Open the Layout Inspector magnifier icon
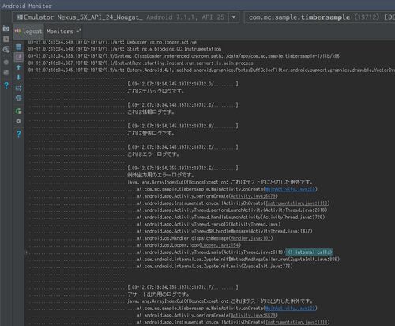This screenshot has height=326, width=395. [x=6, y=49]
